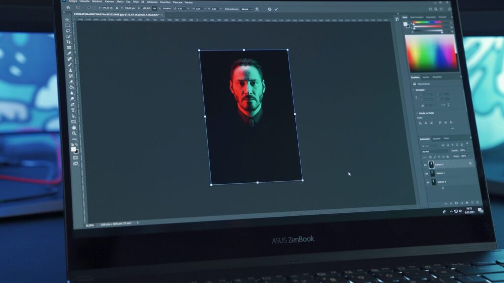Select the Path Selection tool
This screenshot has width=504, height=283.
tap(73, 116)
